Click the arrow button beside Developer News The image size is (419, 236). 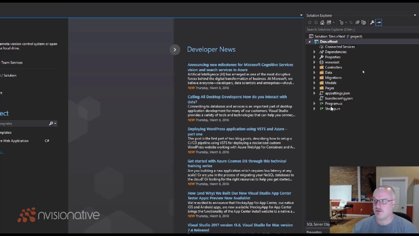[x=175, y=49]
